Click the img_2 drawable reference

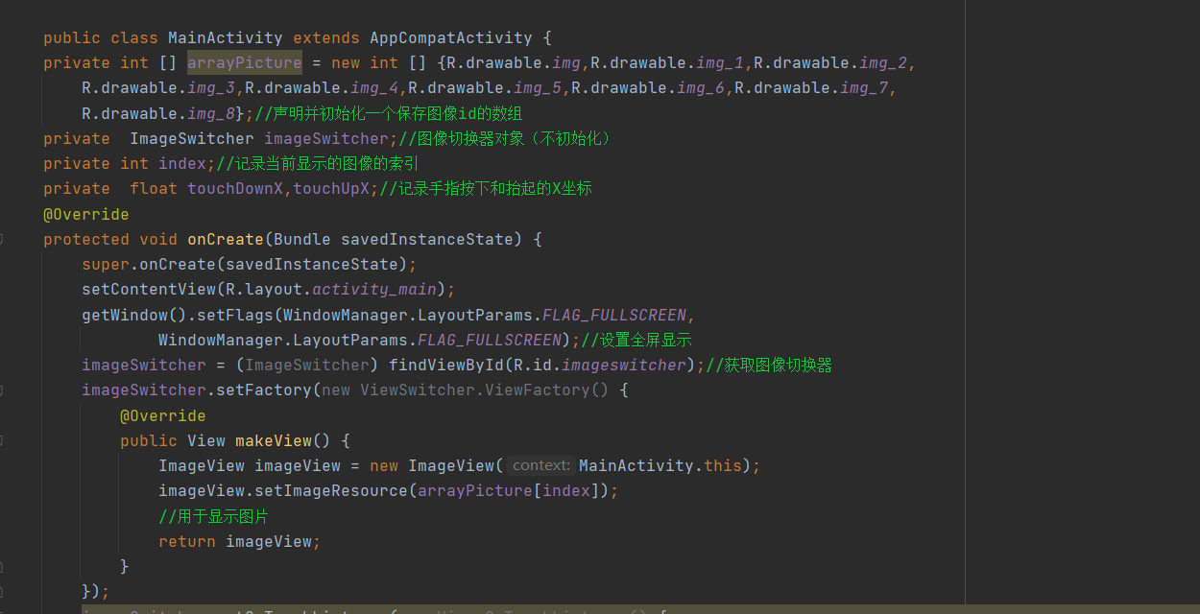tap(883, 63)
